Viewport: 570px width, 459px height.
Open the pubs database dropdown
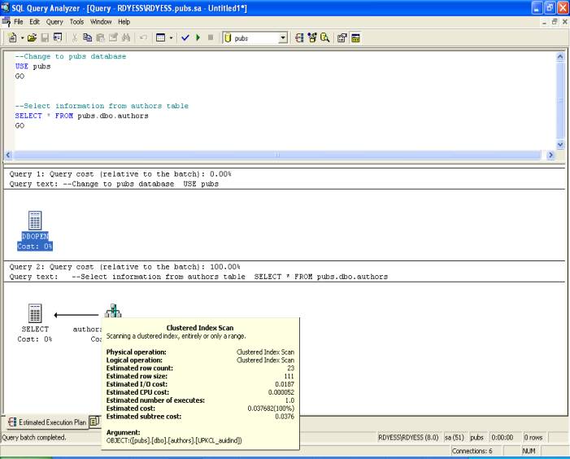(x=283, y=37)
